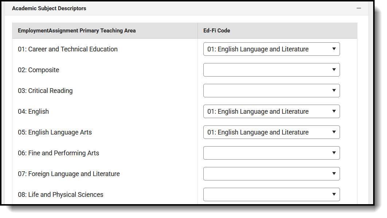This screenshot has width=387, height=218.
Task: Select the 04: English row label
Action: 34,112
